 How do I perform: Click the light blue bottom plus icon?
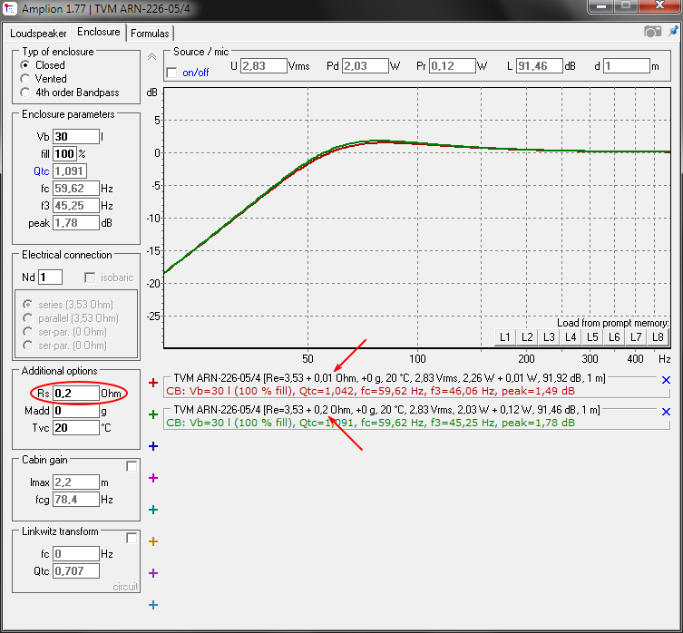[153, 605]
